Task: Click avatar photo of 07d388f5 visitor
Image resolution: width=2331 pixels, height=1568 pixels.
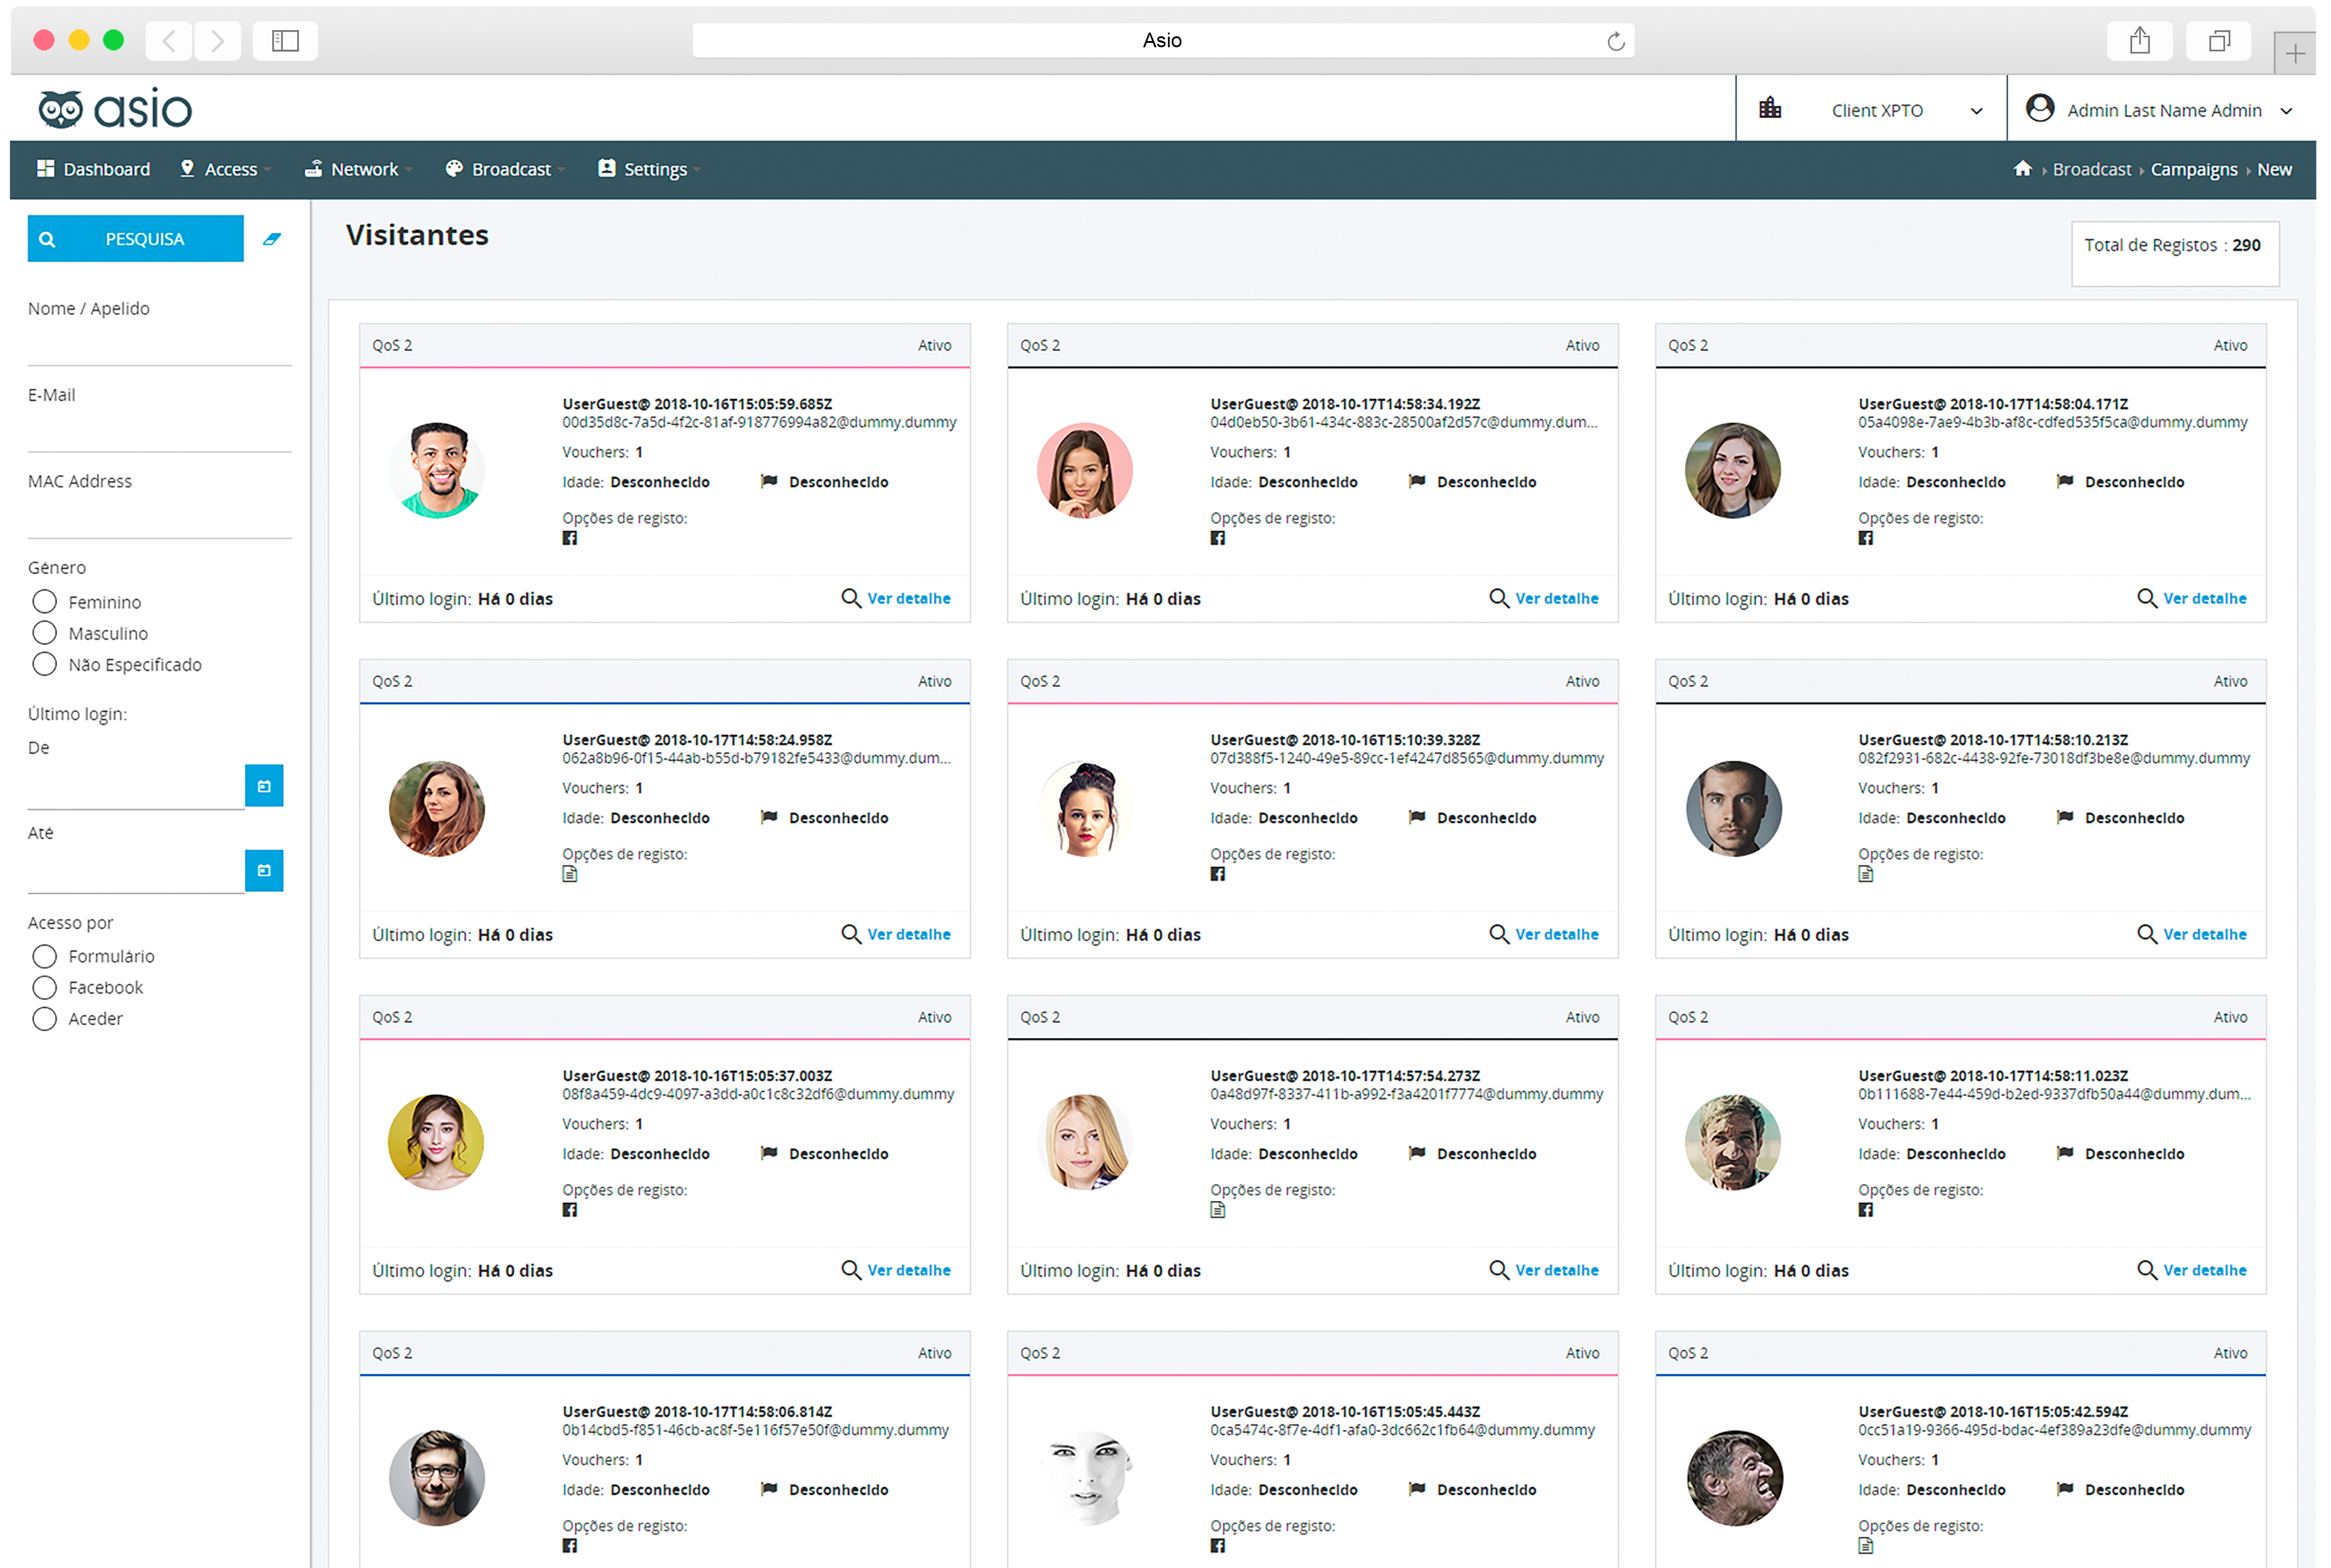Action: point(1086,808)
